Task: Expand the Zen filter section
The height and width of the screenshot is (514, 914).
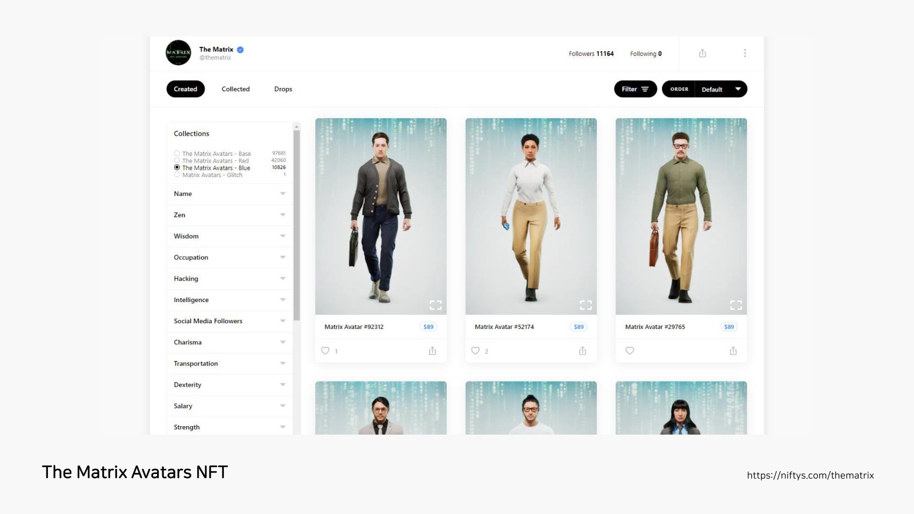Action: click(x=230, y=215)
